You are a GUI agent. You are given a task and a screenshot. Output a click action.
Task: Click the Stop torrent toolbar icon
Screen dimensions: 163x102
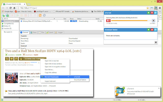25,15
